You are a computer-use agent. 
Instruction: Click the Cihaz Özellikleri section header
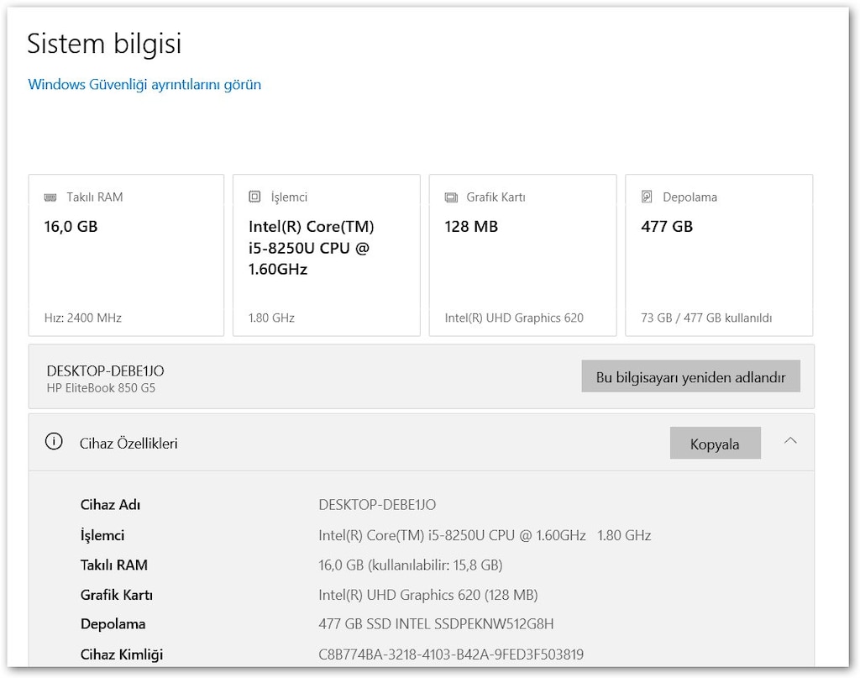coord(422,443)
